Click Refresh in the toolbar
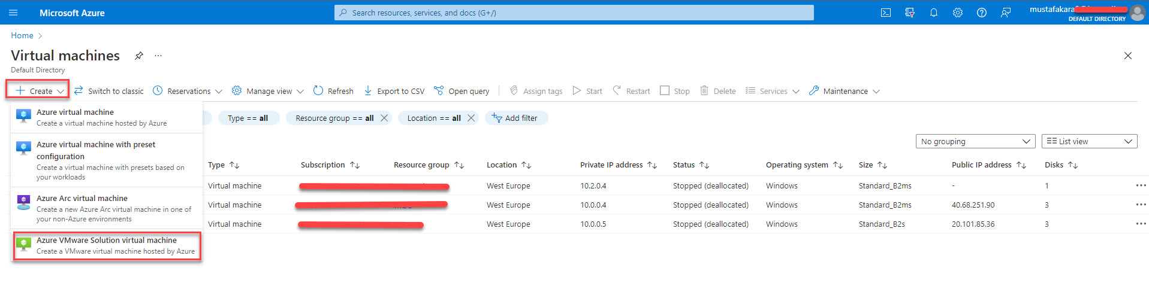 click(333, 91)
